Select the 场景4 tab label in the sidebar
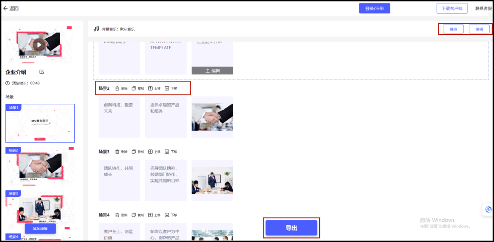494x242 pixels. 13,237
